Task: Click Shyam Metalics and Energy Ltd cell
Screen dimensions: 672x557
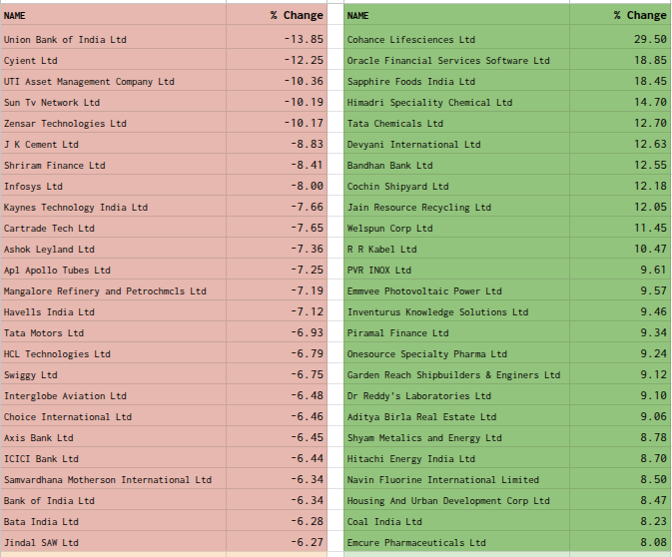Action: point(456,438)
